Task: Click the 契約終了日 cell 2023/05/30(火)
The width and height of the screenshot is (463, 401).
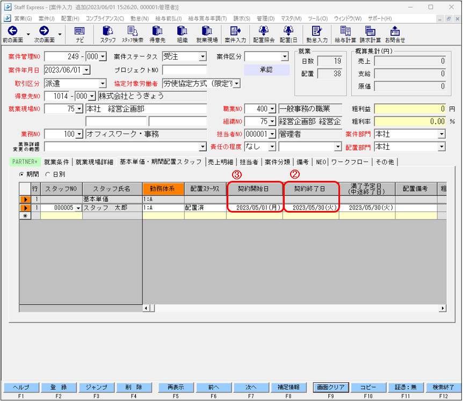Action: (311, 208)
